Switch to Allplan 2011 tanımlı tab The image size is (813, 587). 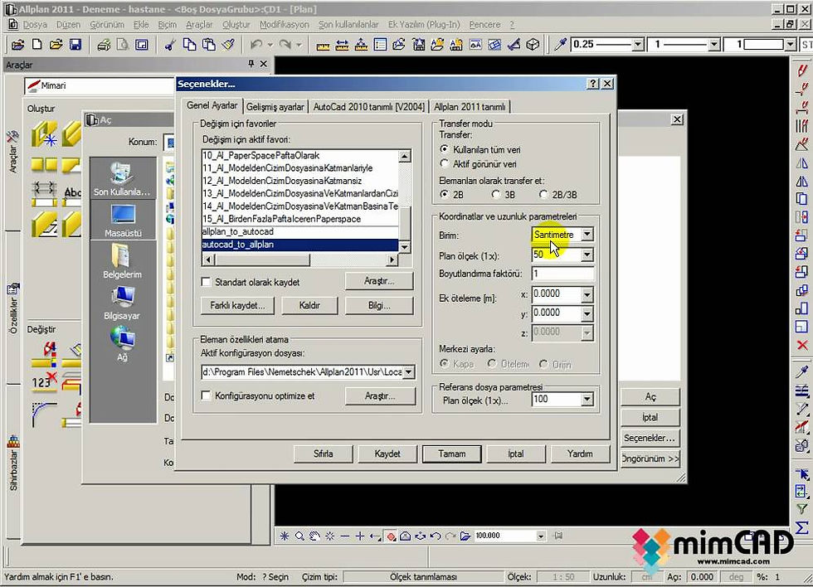click(470, 107)
